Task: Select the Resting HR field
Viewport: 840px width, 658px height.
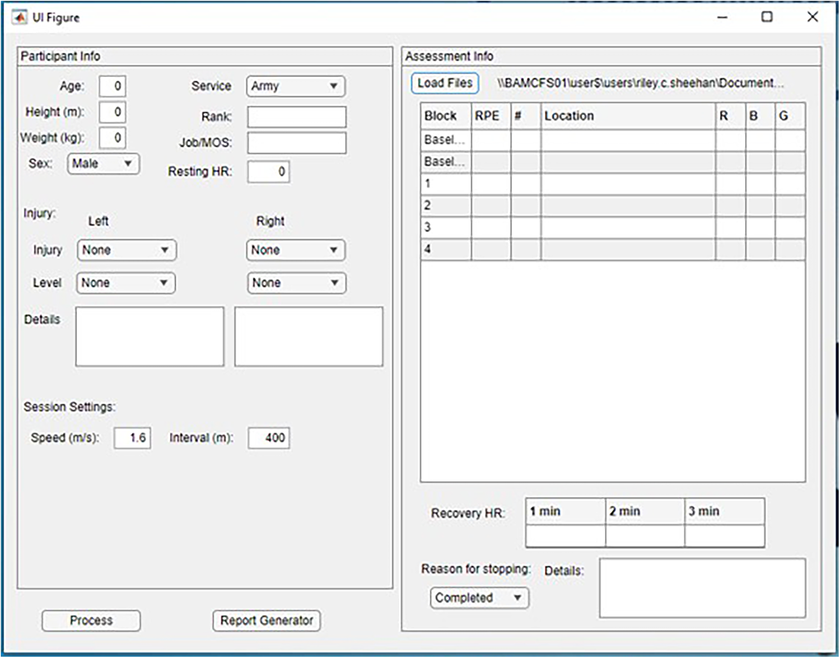Action: click(268, 171)
